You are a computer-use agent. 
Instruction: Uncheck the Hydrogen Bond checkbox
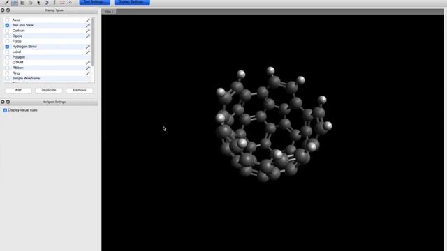point(7,47)
